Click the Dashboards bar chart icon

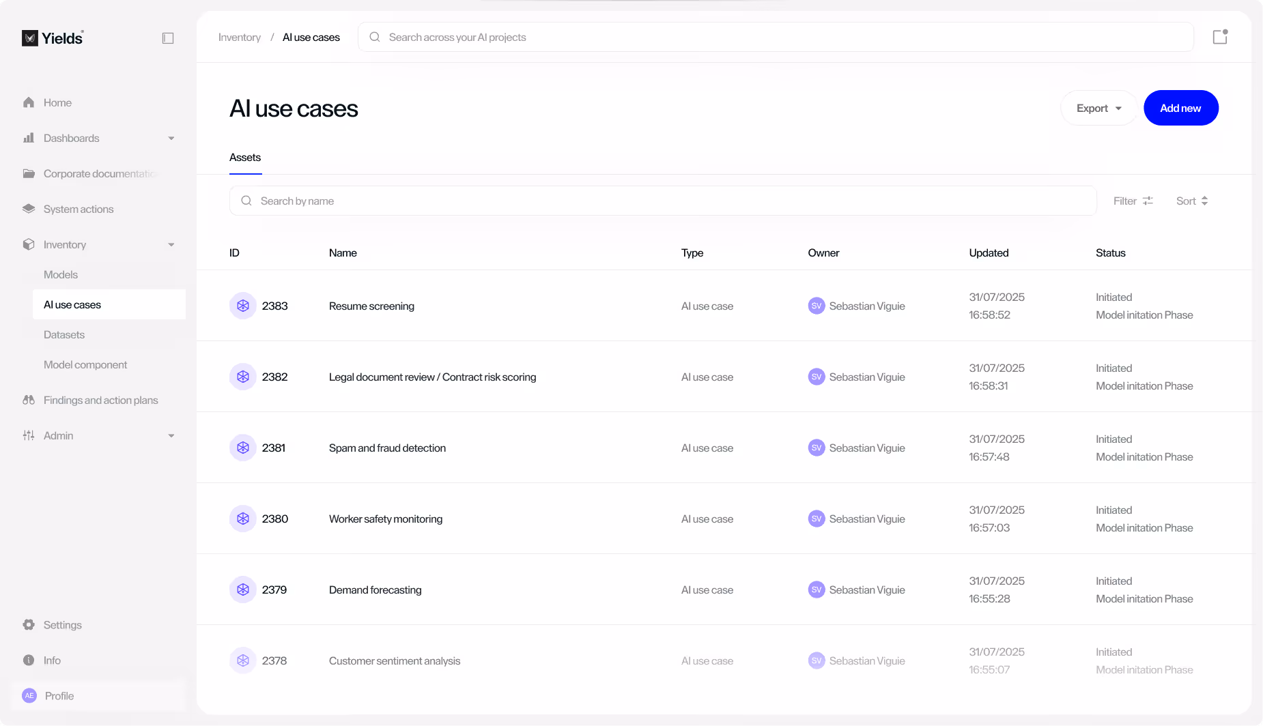29,138
